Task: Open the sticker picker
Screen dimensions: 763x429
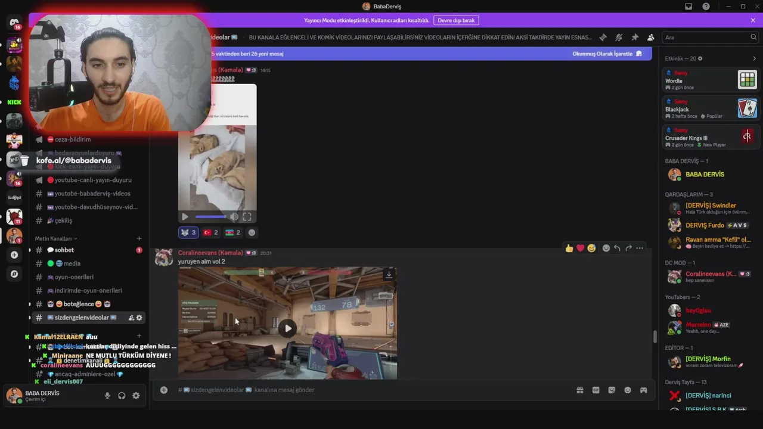Action: (612, 390)
